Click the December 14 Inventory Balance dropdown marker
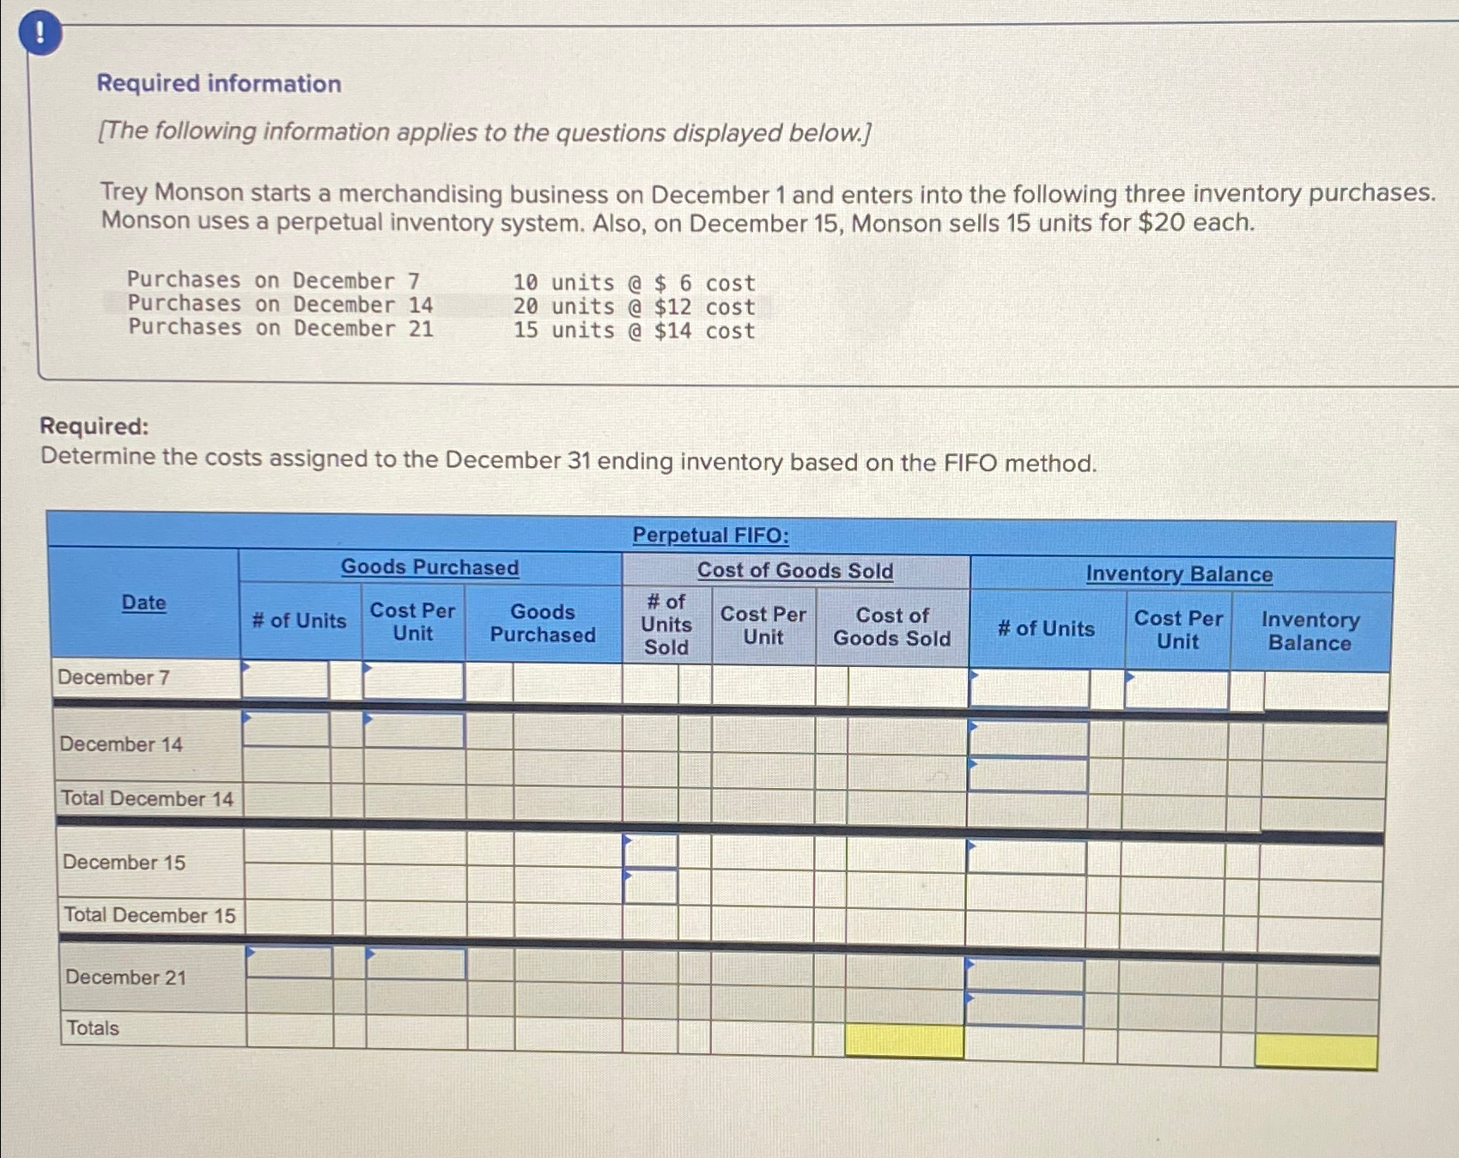Screen dimensions: 1459x1158 (973, 726)
